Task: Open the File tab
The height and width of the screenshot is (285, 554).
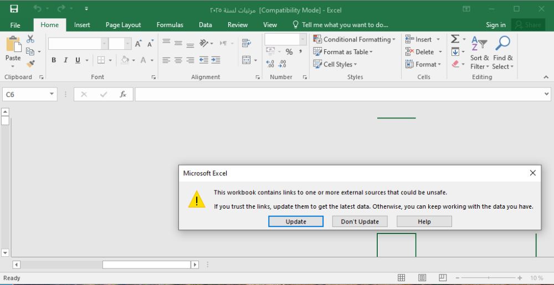Action: [x=15, y=25]
